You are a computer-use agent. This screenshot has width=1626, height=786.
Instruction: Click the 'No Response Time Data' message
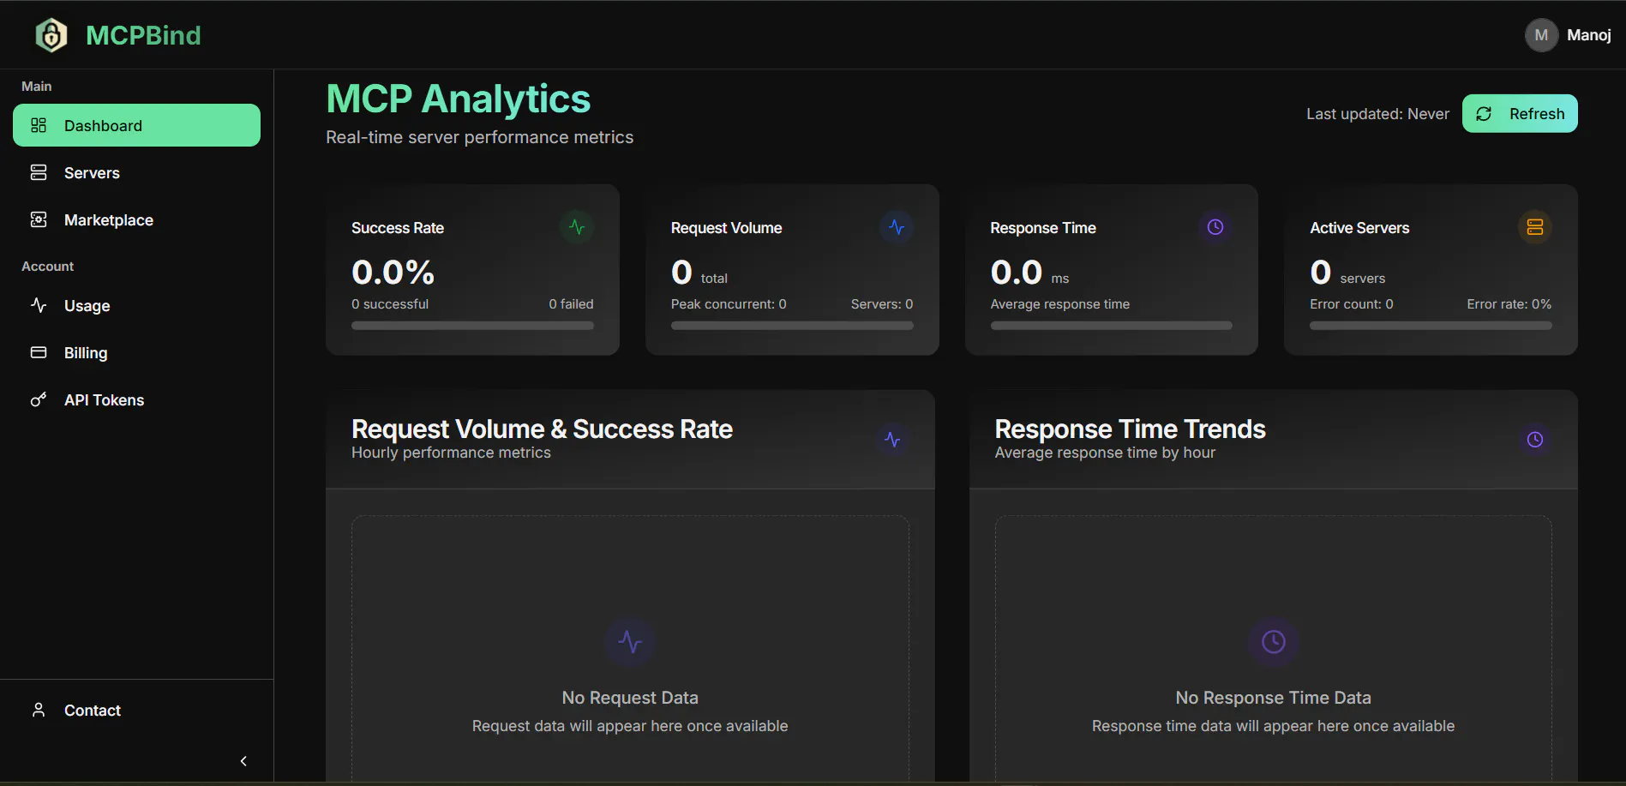tap(1274, 698)
